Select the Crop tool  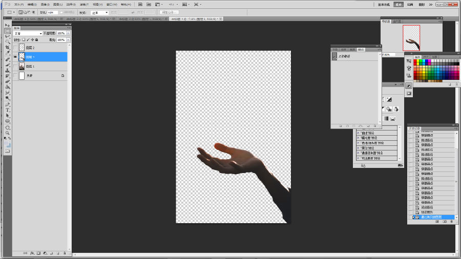tap(7, 48)
